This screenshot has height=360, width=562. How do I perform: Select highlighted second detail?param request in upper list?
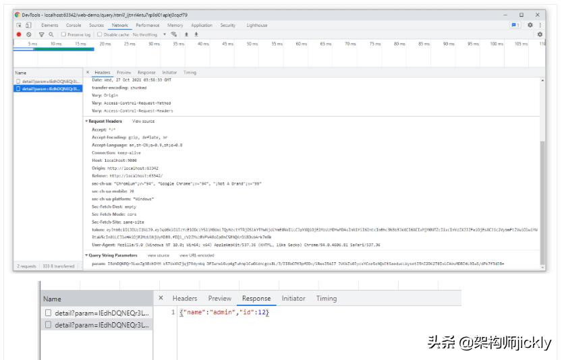tap(48, 88)
